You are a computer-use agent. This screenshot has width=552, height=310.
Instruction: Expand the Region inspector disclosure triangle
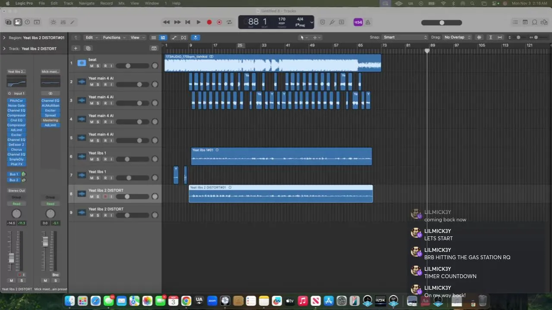[x=4, y=37]
